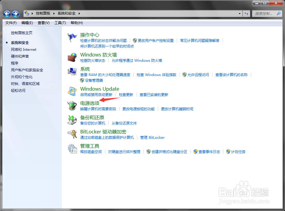Go back with the Back arrow button
Screen dimensions: 285x211
point(7,14)
